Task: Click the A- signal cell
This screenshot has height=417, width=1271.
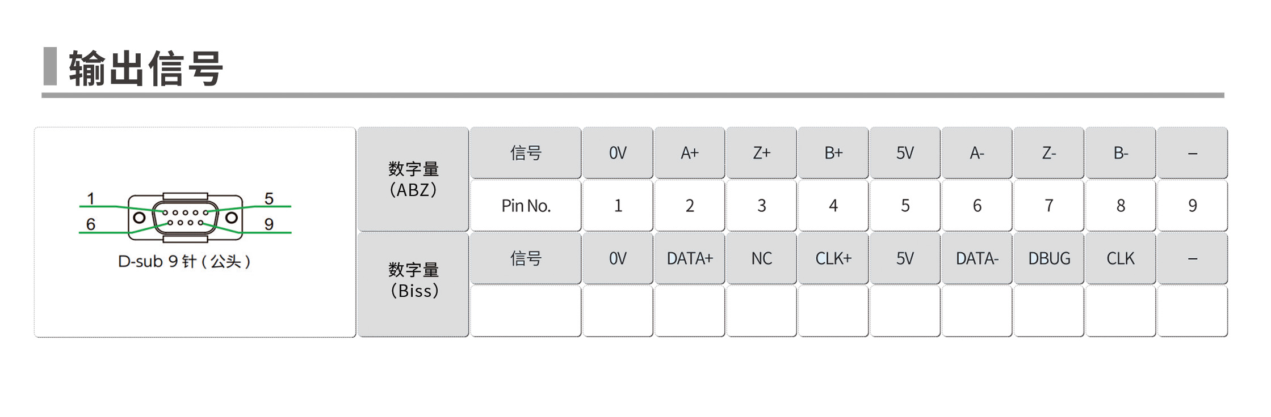Action: (x=977, y=153)
